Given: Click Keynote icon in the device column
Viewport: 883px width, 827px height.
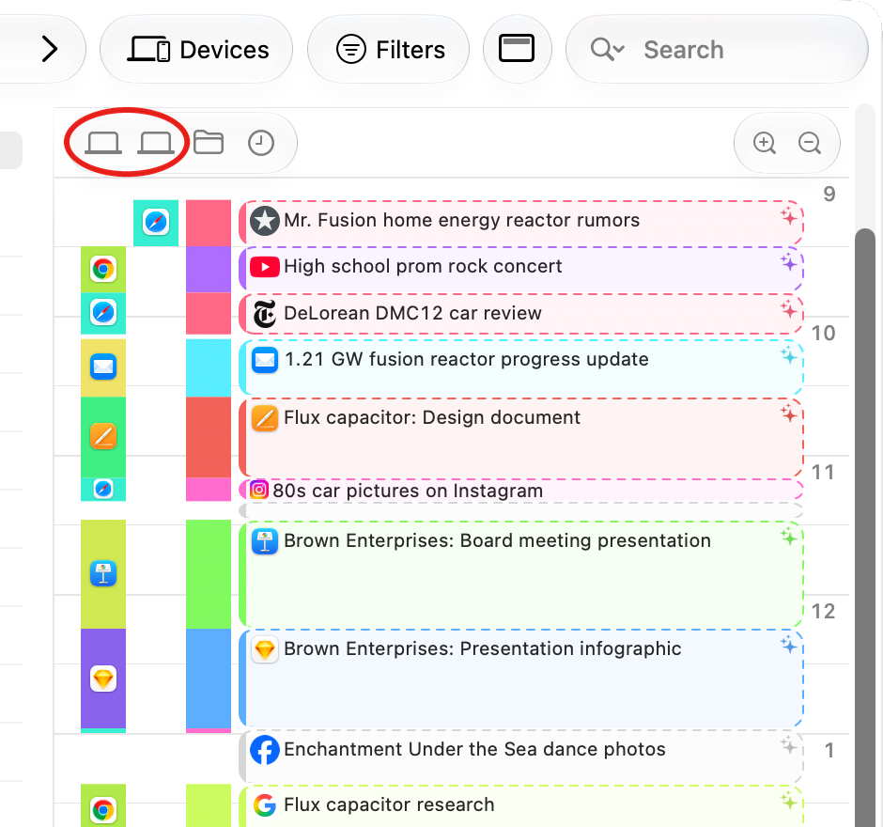Looking at the screenshot, I should [x=103, y=574].
